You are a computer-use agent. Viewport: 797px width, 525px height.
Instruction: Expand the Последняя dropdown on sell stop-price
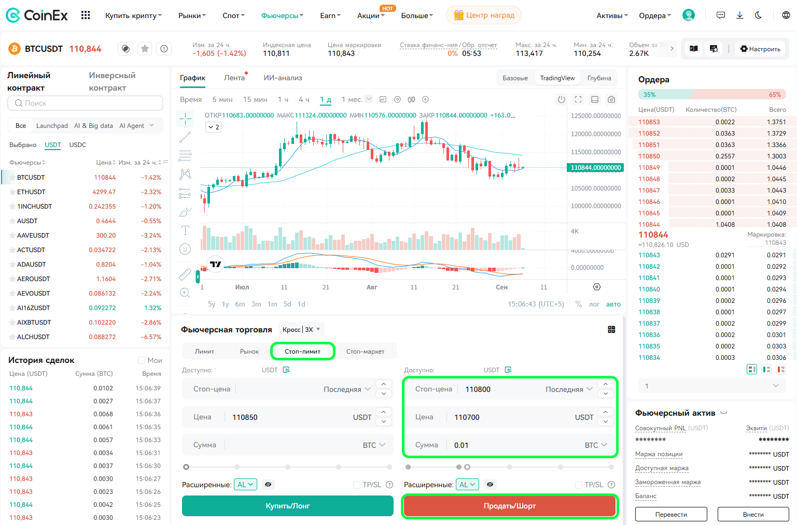point(569,389)
